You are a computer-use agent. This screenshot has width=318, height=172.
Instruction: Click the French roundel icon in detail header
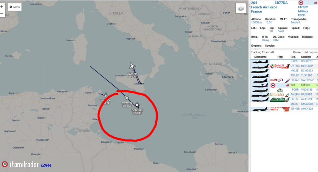301,2
